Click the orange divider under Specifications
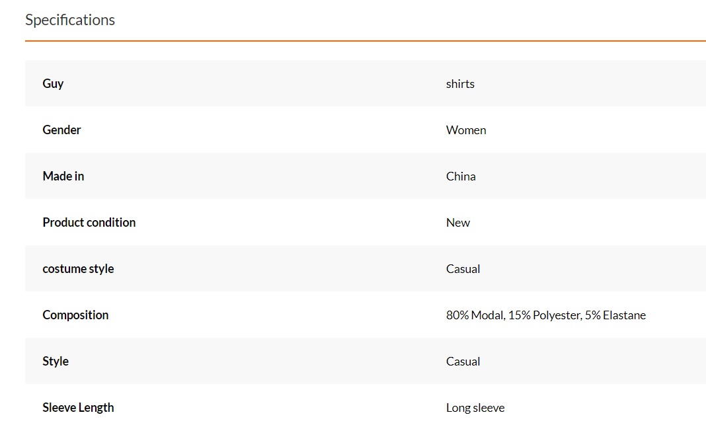Image resolution: width=706 pixels, height=427 pixels. click(x=365, y=41)
